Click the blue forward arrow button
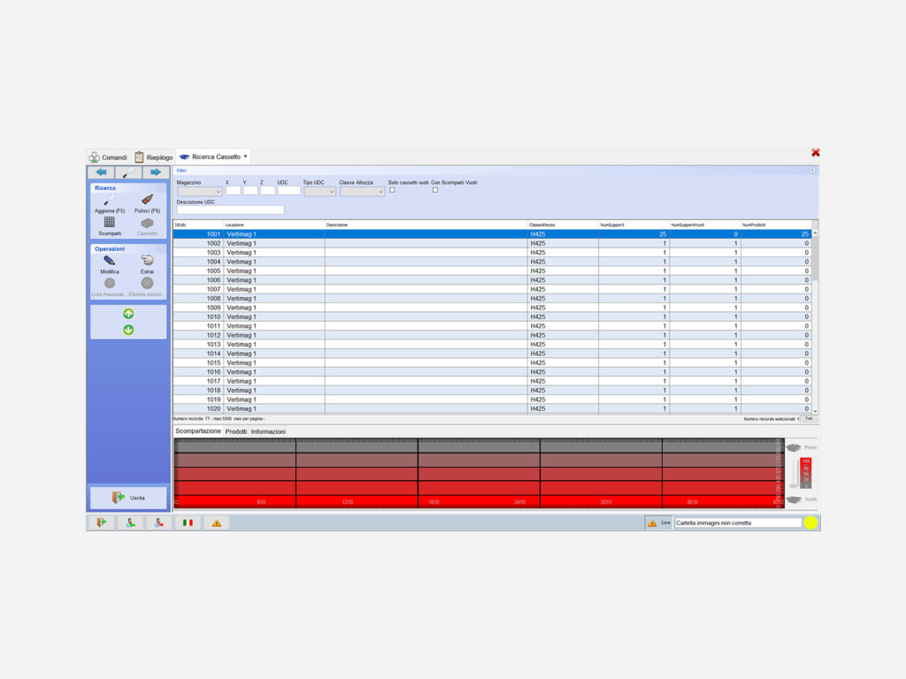The width and height of the screenshot is (906, 679). coord(156,172)
